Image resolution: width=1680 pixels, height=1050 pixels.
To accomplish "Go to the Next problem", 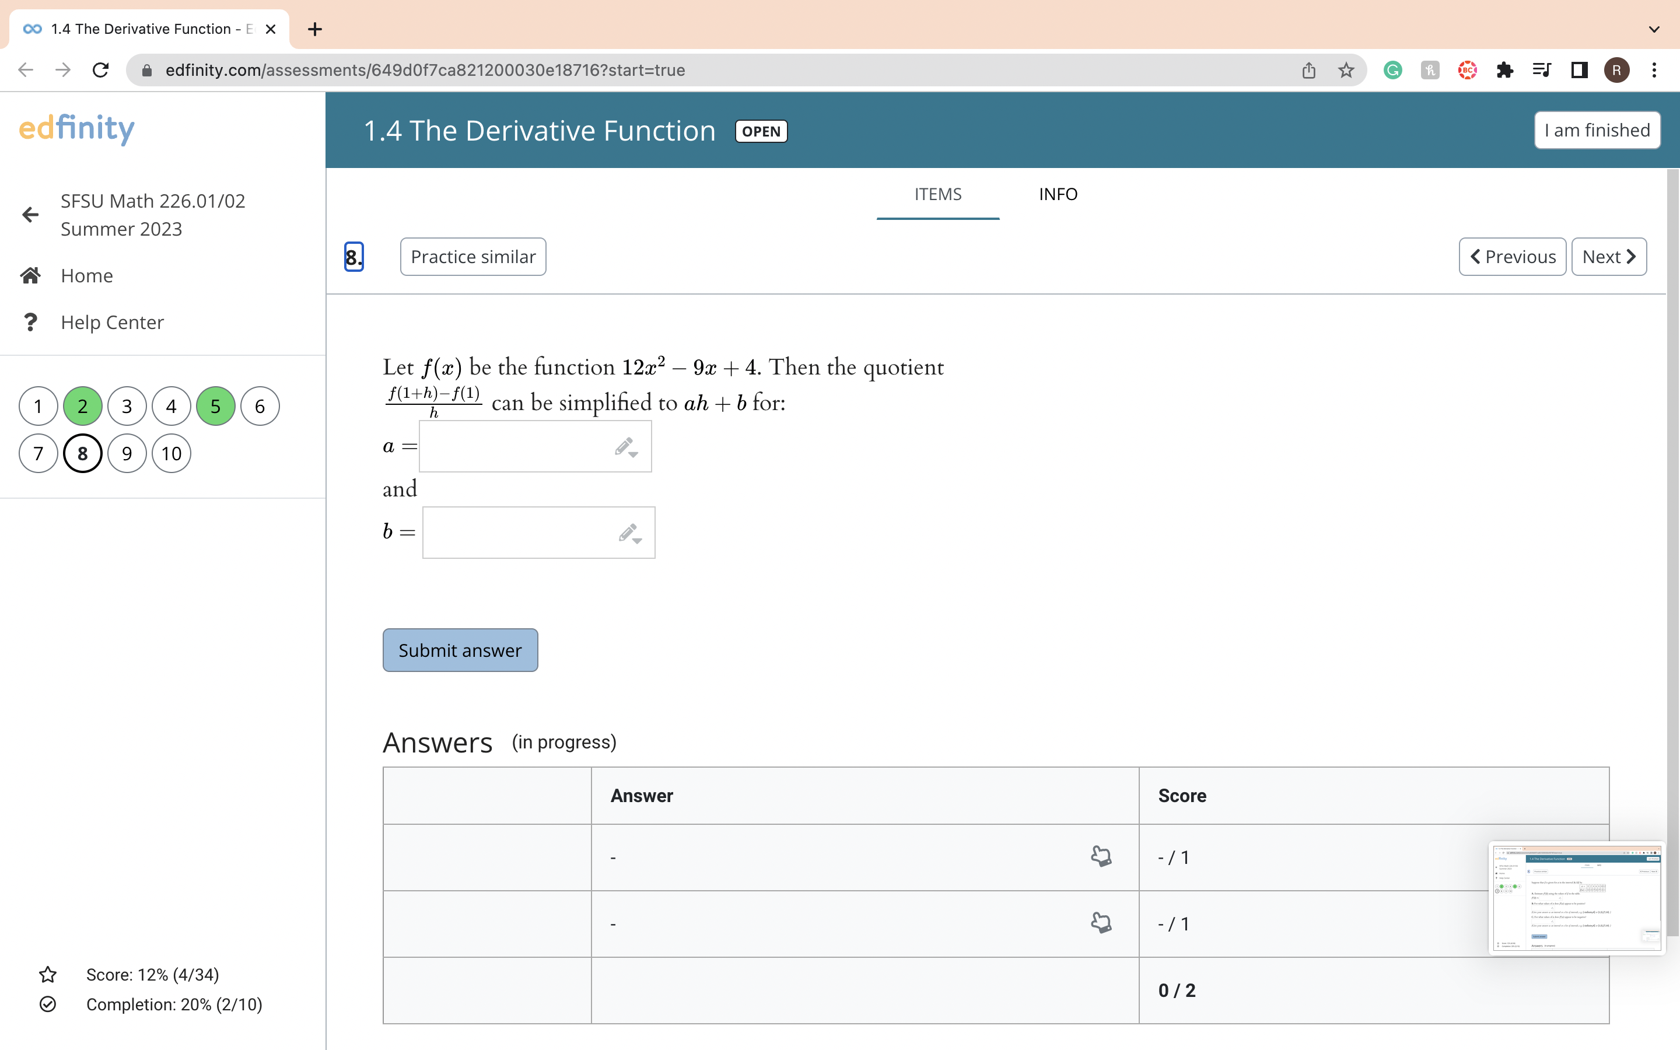I will [x=1608, y=256].
